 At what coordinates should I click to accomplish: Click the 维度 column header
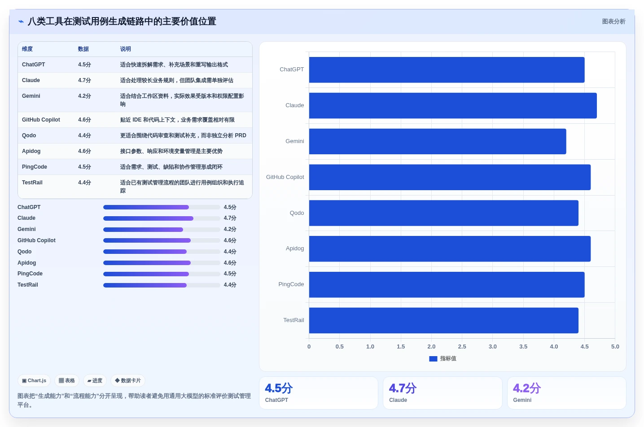pos(27,49)
